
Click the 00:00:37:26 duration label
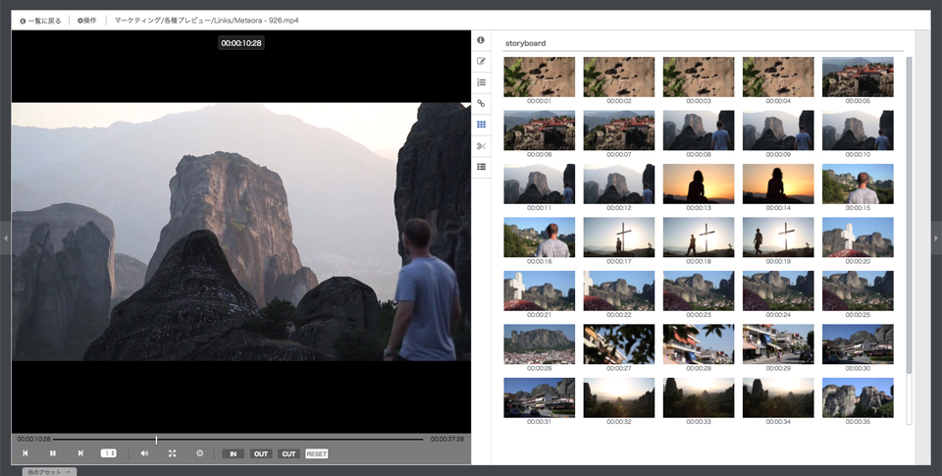[447, 440]
